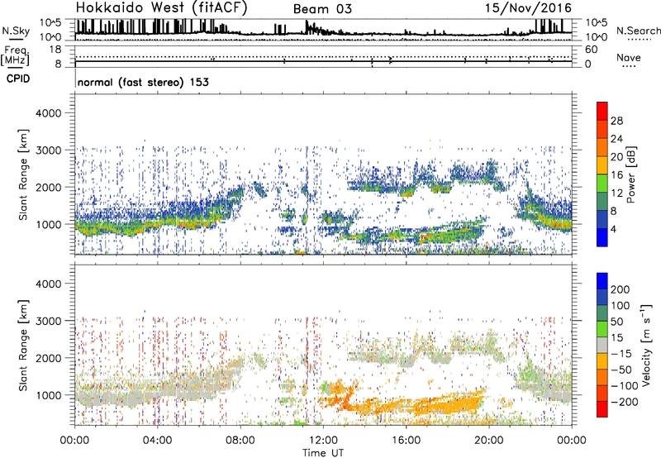This screenshot has height=458, width=661.
Task: Click the 'Freq. [MHz]' axis label
Action: click(x=15, y=56)
